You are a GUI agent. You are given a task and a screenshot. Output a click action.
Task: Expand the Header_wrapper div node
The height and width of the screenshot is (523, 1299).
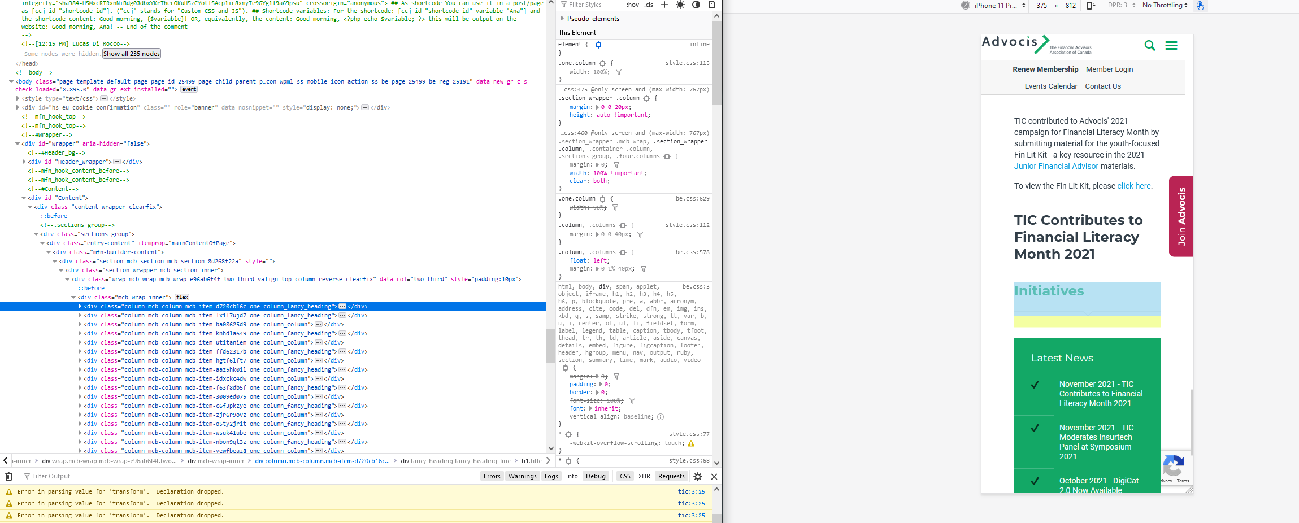tap(24, 162)
